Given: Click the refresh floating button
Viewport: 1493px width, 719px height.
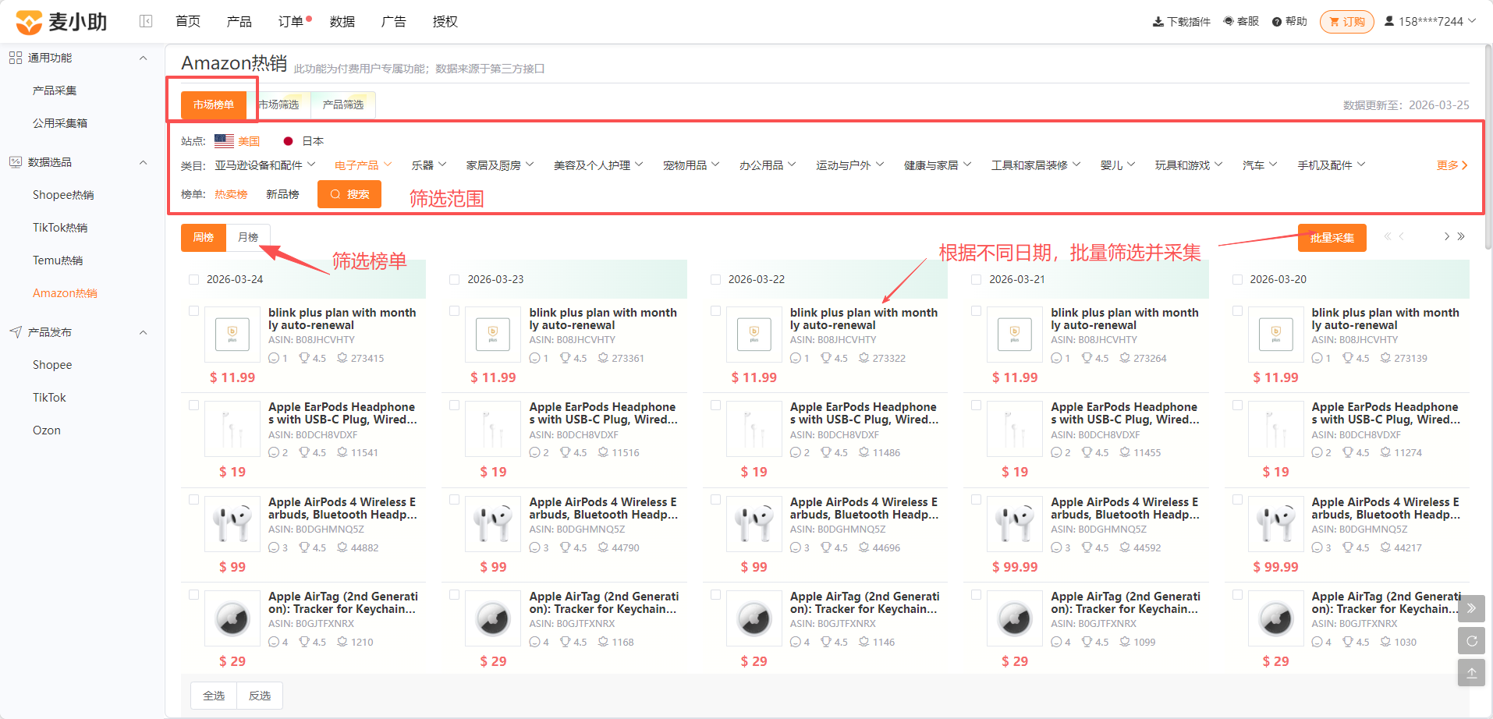Looking at the screenshot, I should point(1471,641).
